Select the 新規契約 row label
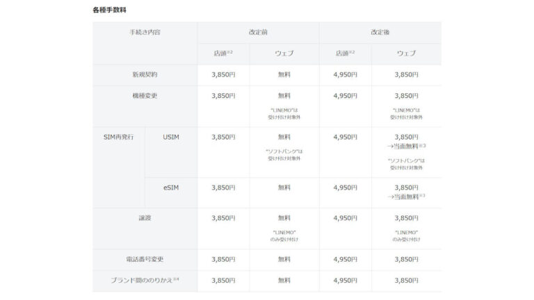The image size is (534, 300). click(x=145, y=74)
